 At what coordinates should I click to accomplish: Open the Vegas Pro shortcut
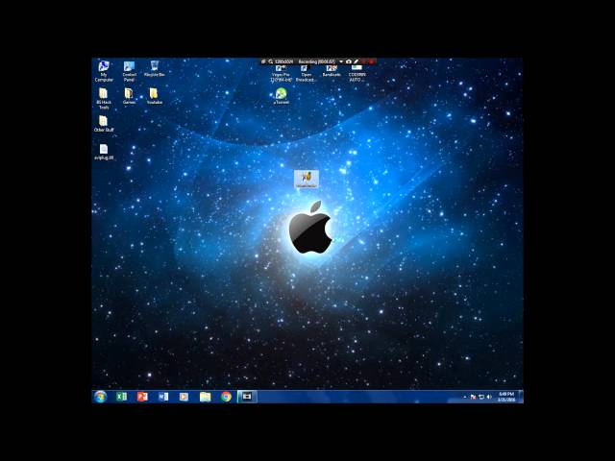[x=281, y=74]
